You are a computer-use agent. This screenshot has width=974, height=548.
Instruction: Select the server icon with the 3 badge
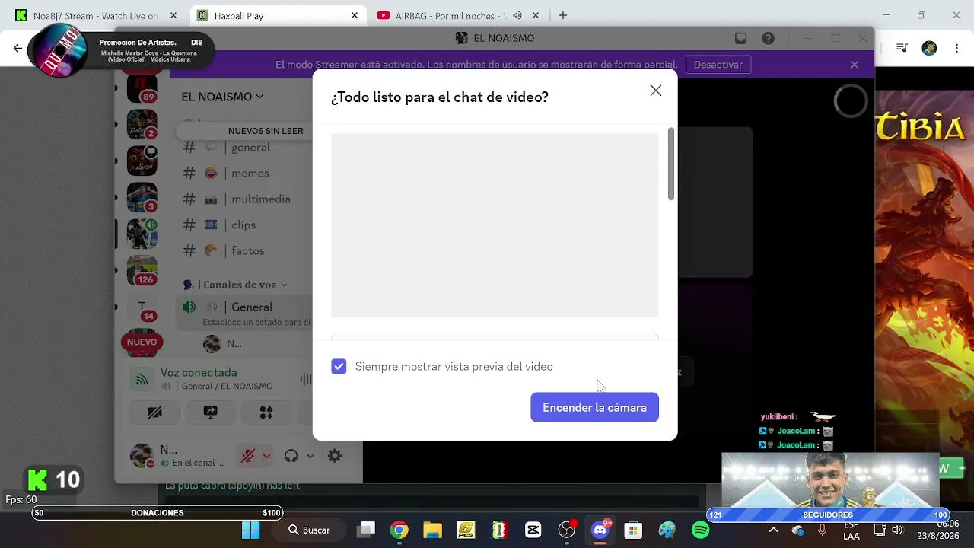point(142,197)
